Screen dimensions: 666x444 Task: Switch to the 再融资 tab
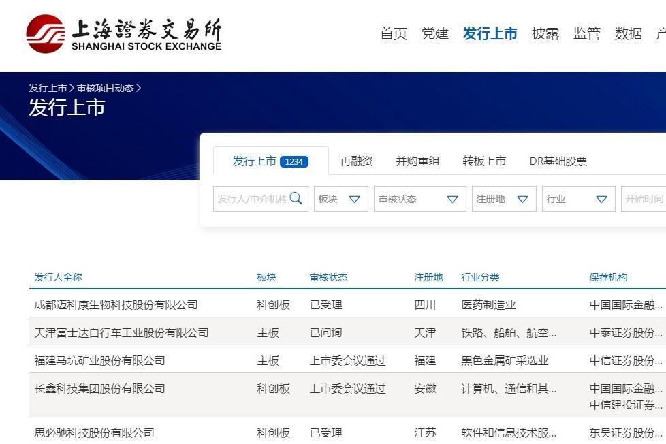pyautogui.click(x=356, y=161)
